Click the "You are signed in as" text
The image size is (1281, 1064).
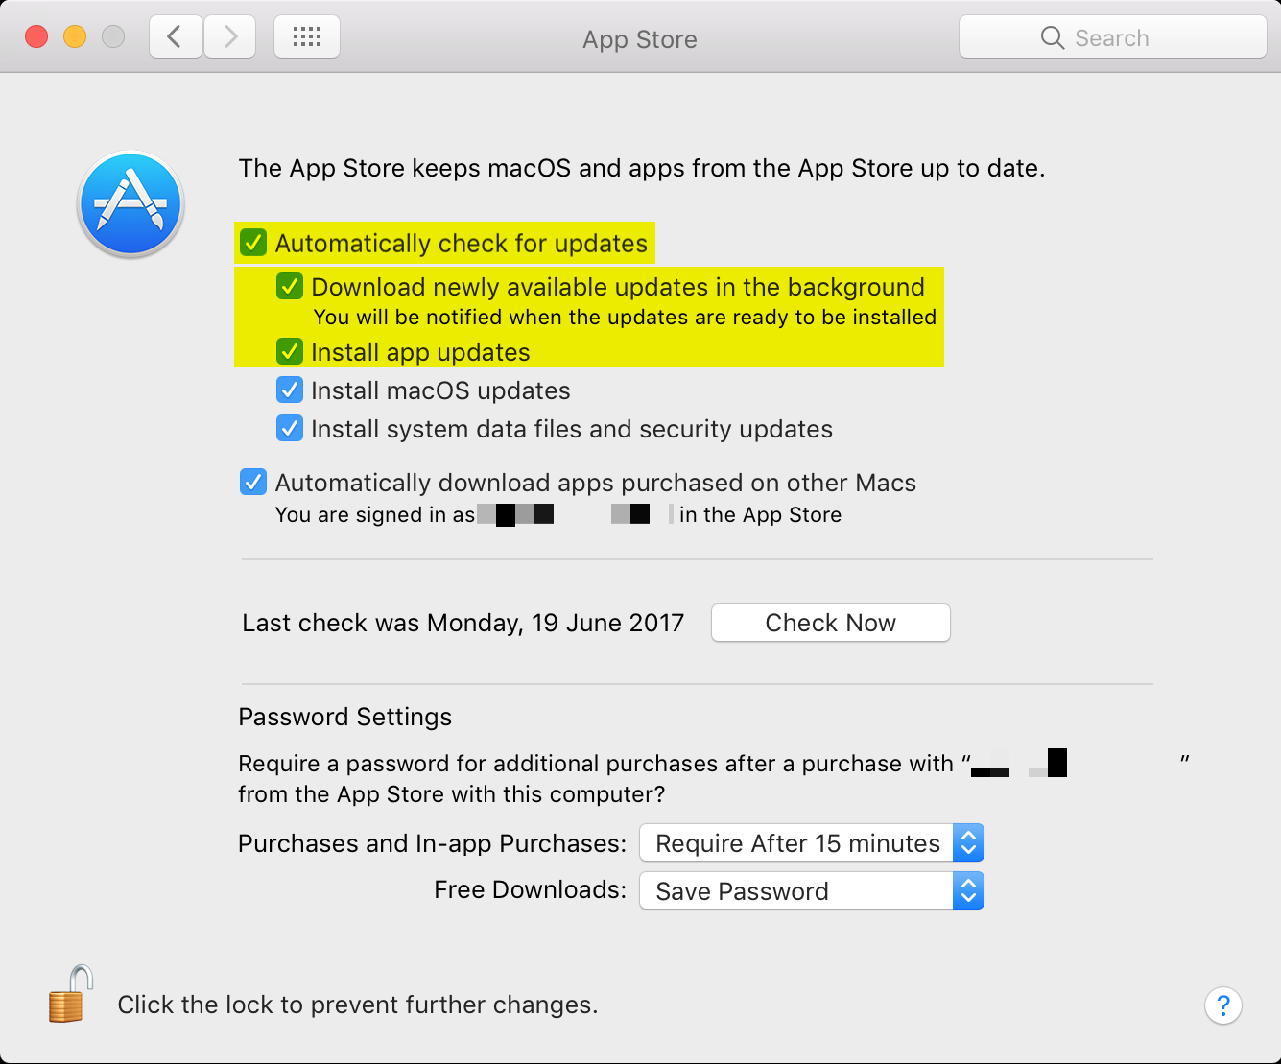pyautogui.click(x=375, y=515)
